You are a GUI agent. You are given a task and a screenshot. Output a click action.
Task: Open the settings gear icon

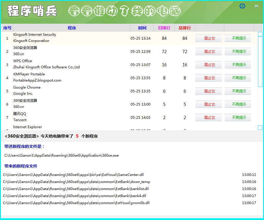(x=242, y=6)
